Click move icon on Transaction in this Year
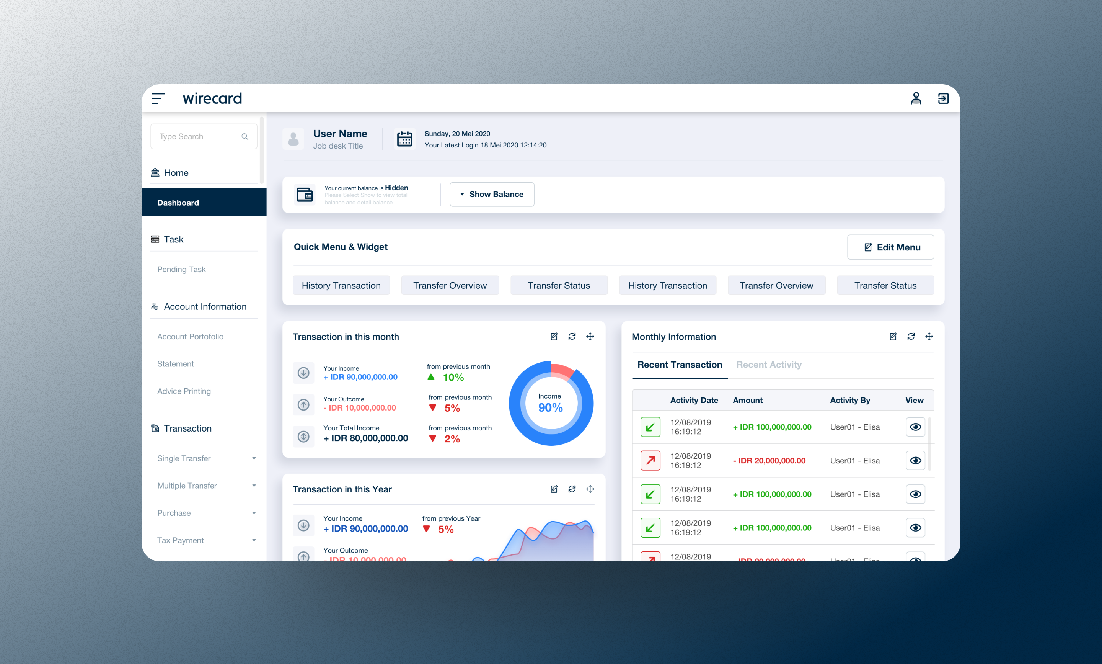 tap(590, 489)
